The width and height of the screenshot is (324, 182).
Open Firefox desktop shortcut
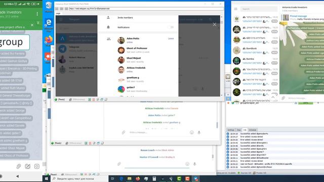coord(49,40)
